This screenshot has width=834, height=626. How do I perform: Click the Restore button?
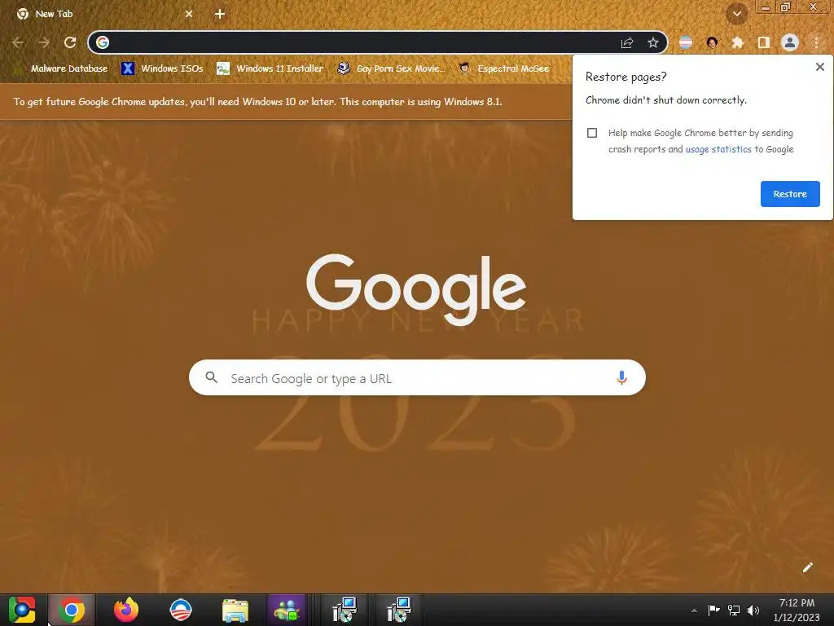(790, 194)
